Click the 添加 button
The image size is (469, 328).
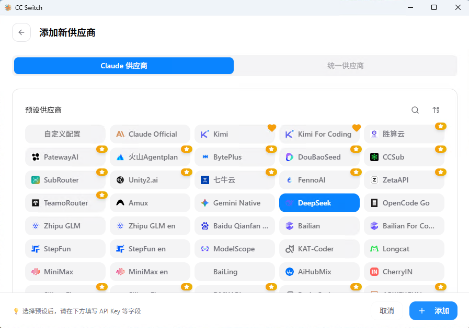click(433, 311)
